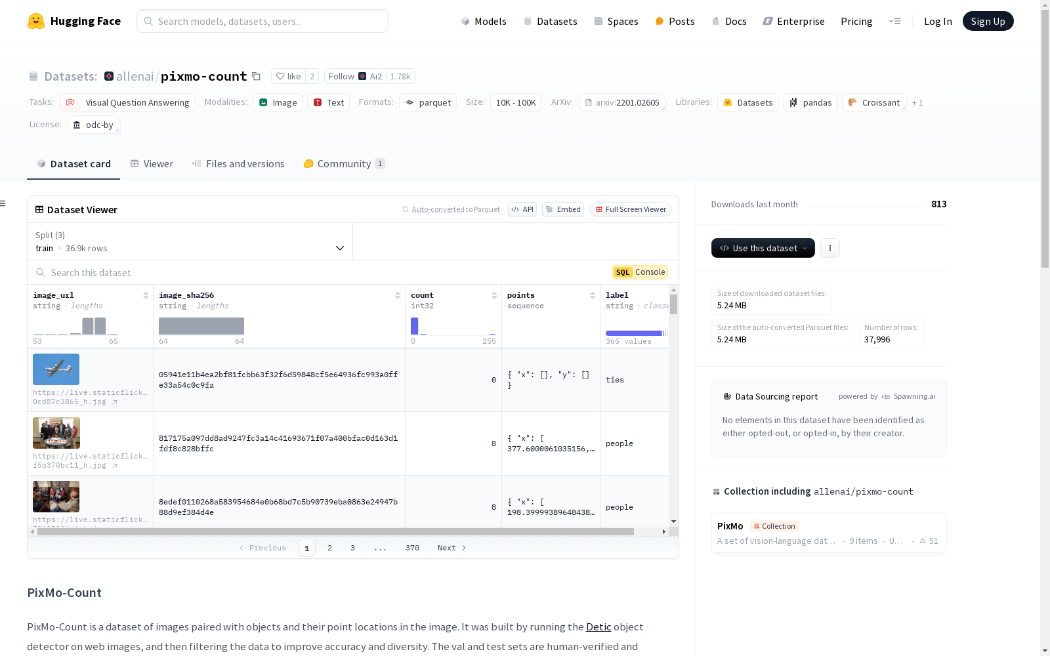Follow the Ai2 organization
The height and width of the screenshot is (656, 1050).
click(x=355, y=77)
